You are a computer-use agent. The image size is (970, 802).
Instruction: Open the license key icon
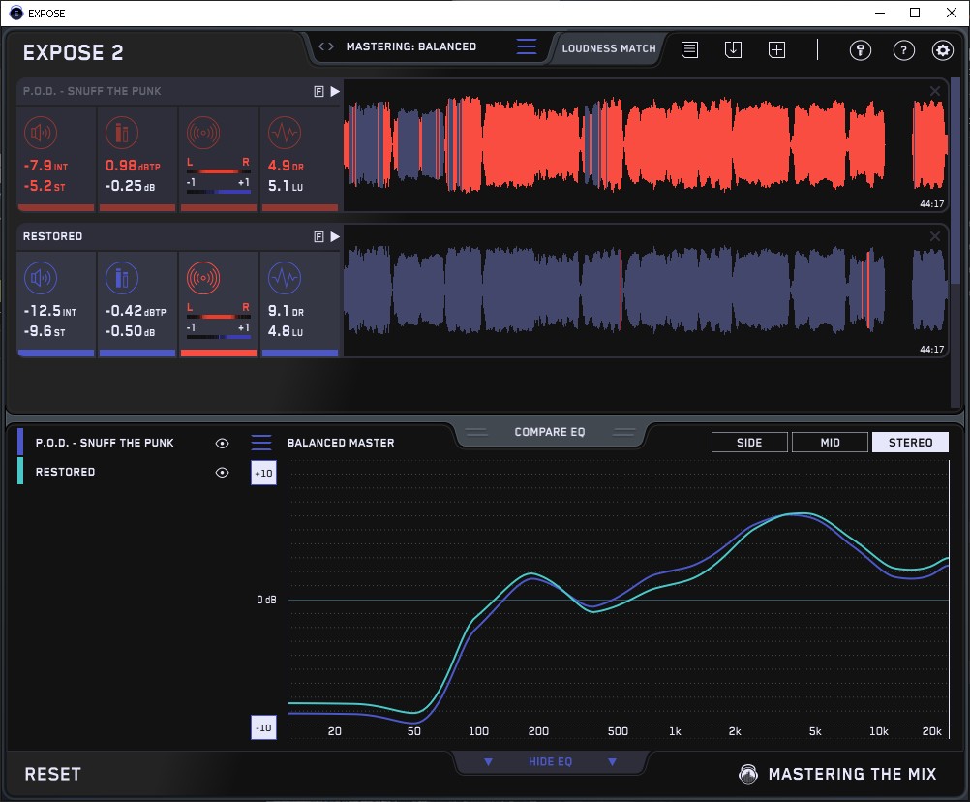pos(861,50)
